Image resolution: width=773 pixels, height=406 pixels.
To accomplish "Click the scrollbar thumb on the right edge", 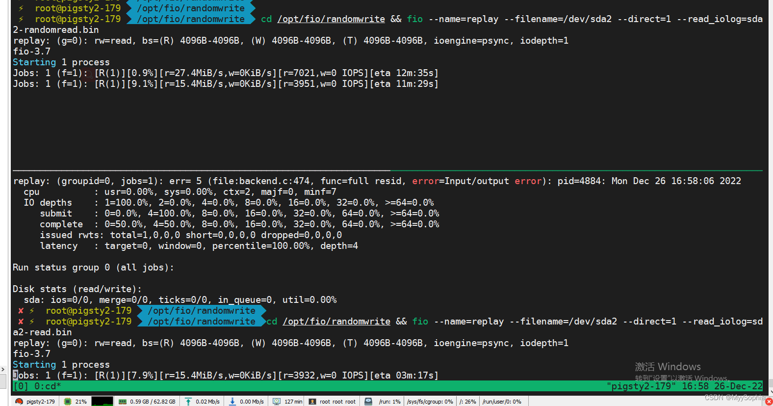I will (771, 383).
